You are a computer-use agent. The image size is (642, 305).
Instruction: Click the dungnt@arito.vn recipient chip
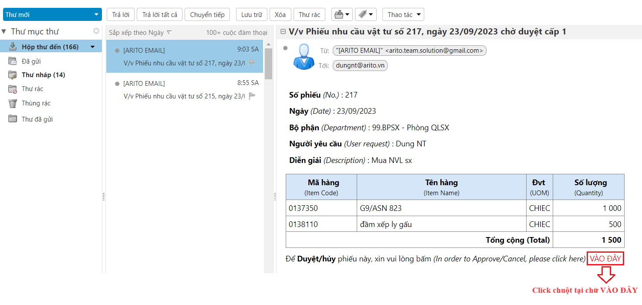coord(360,66)
